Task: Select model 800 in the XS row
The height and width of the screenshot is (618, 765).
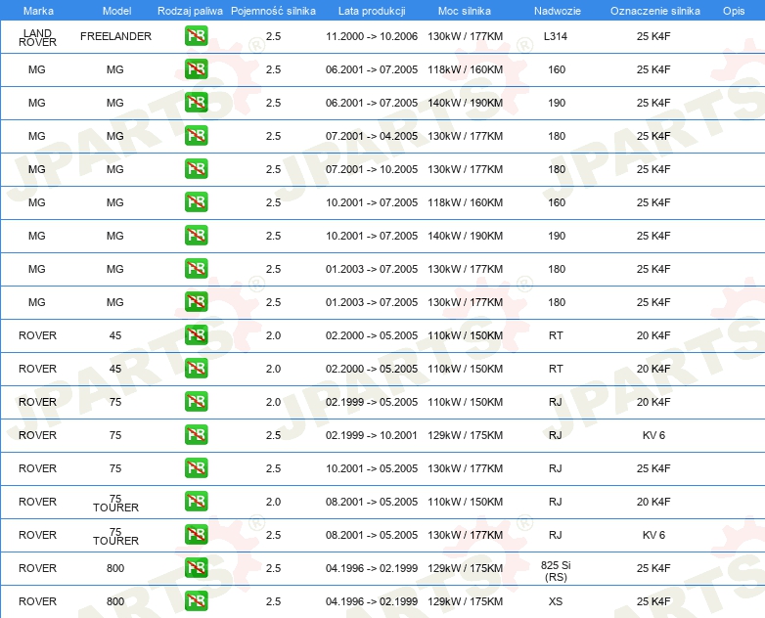Action: [x=115, y=601]
